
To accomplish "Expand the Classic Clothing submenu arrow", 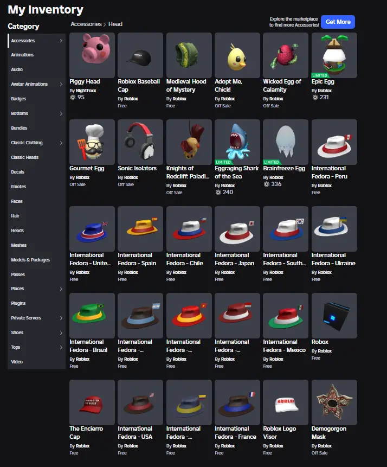I will [61, 143].
